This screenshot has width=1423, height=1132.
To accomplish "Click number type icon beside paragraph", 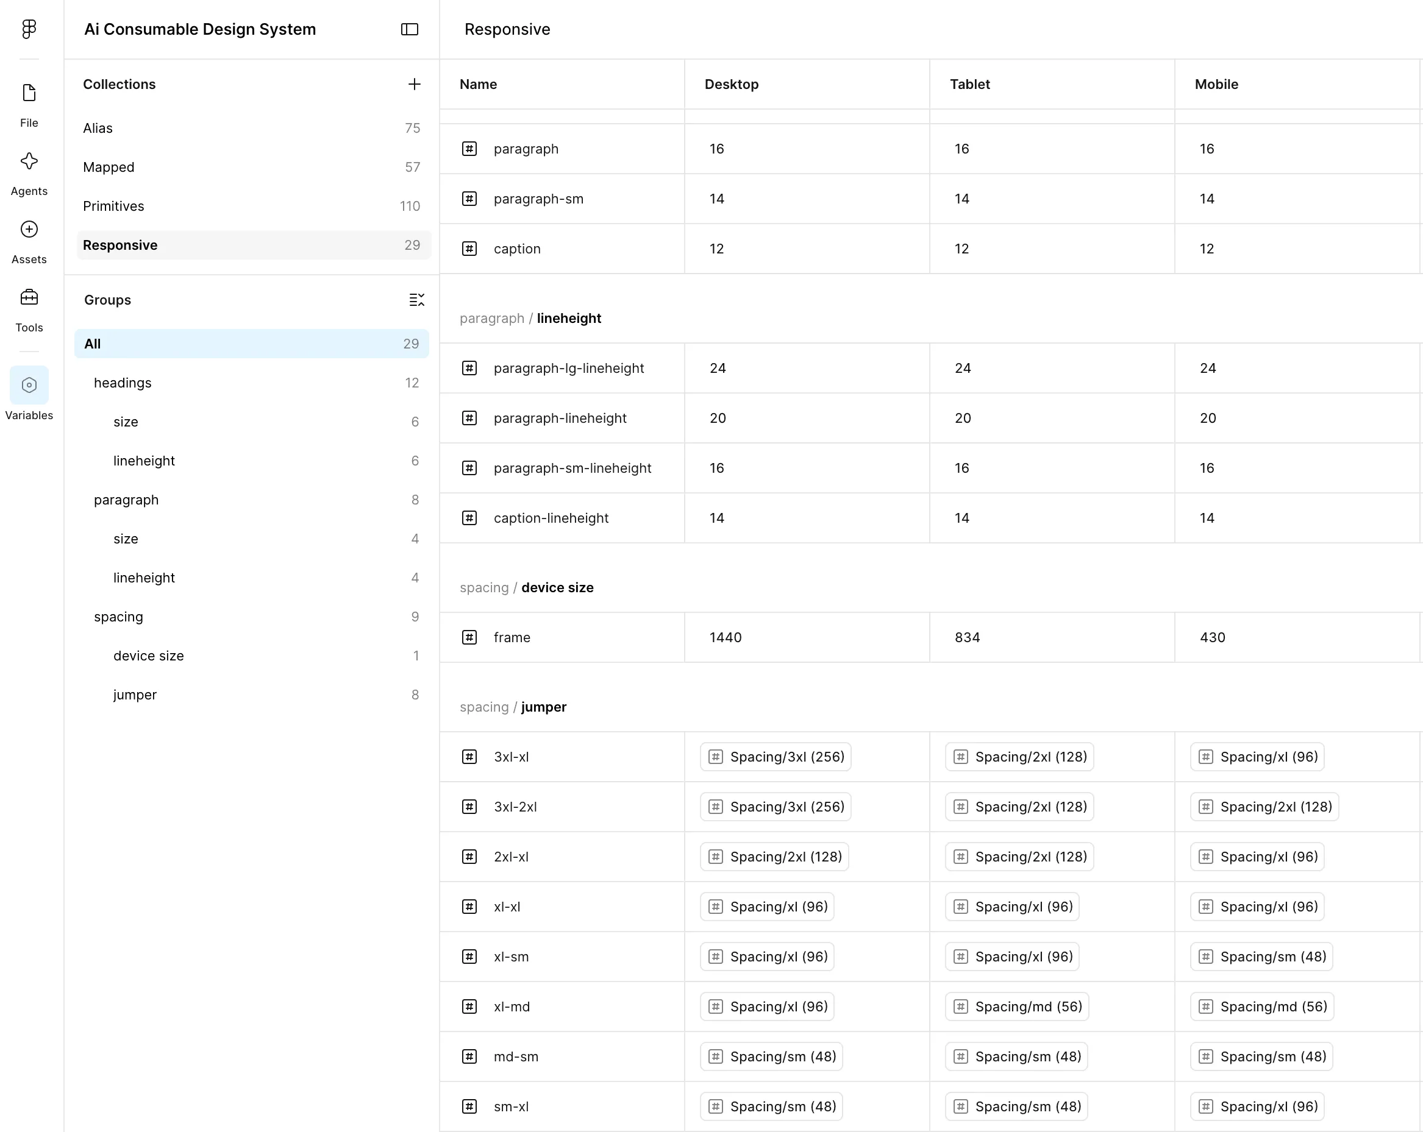I will point(469,149).
